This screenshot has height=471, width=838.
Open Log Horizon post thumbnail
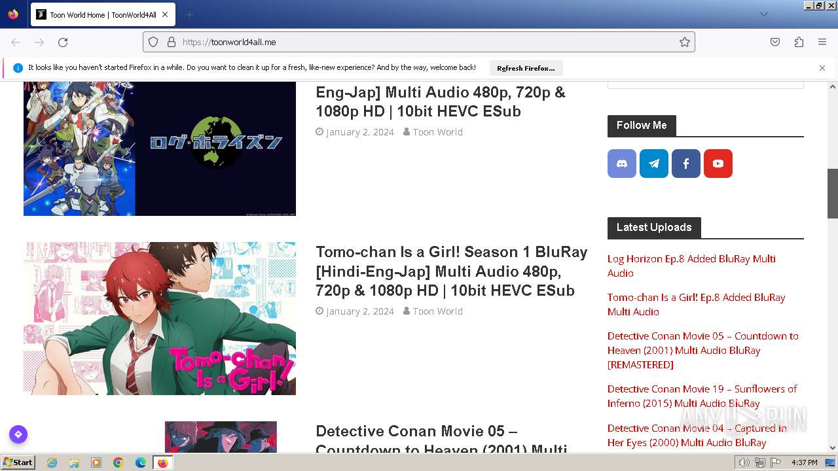point(160,148)
